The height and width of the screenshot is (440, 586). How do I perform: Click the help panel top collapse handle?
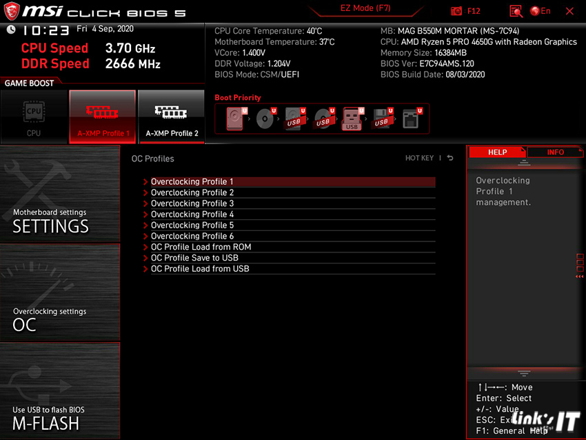click(x=524, y=163)
